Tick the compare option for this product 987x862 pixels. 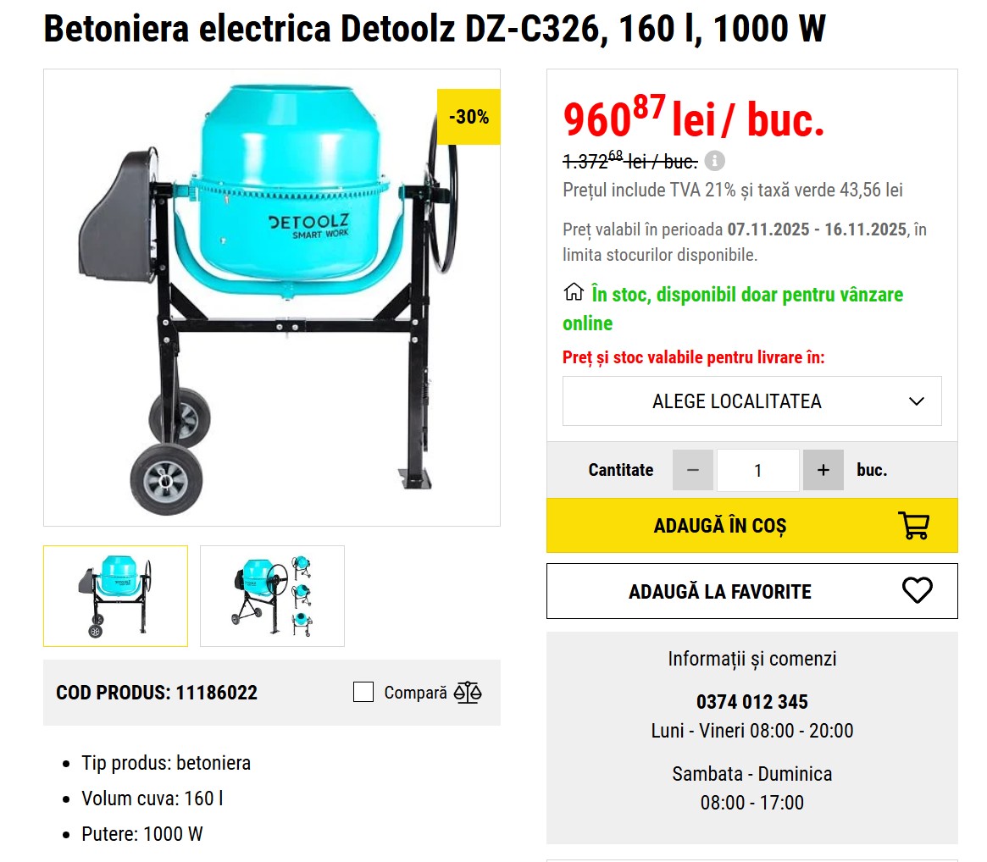coord(363,692)
